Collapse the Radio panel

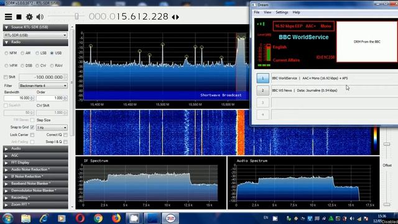(35, 42)
